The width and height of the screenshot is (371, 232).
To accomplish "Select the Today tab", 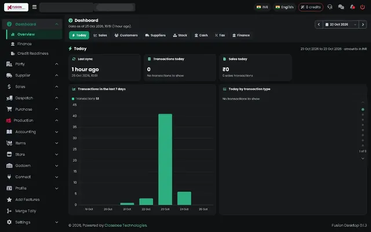I will click(79, 35).
